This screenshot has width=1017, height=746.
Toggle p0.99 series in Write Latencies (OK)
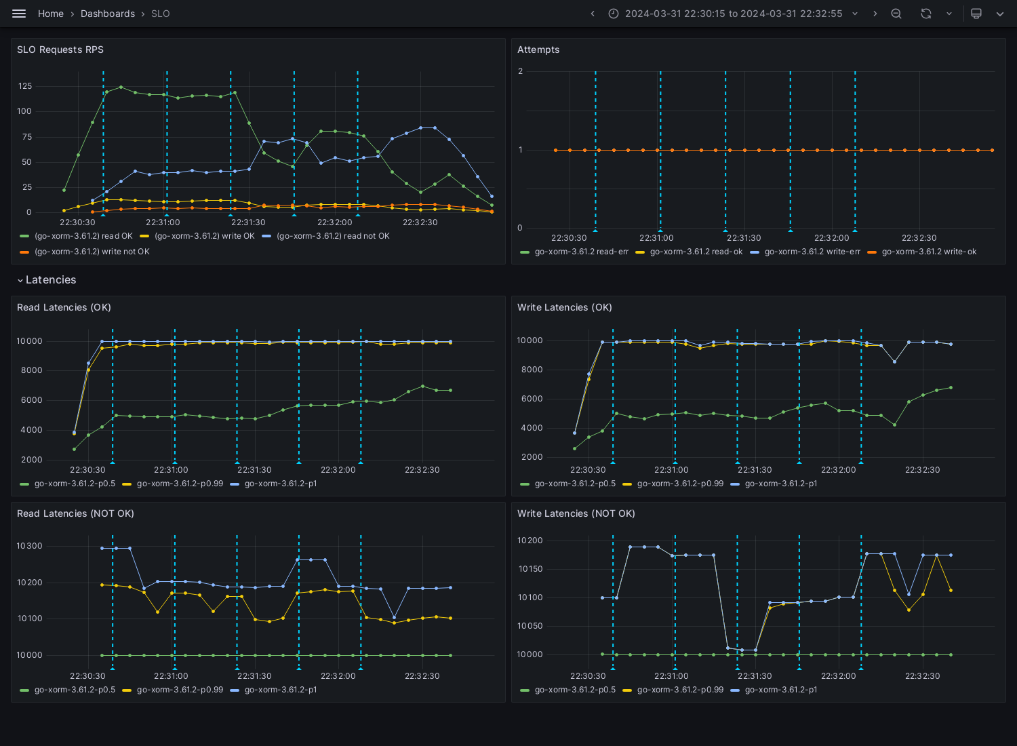pyautogui.click(x=680, y=484)
